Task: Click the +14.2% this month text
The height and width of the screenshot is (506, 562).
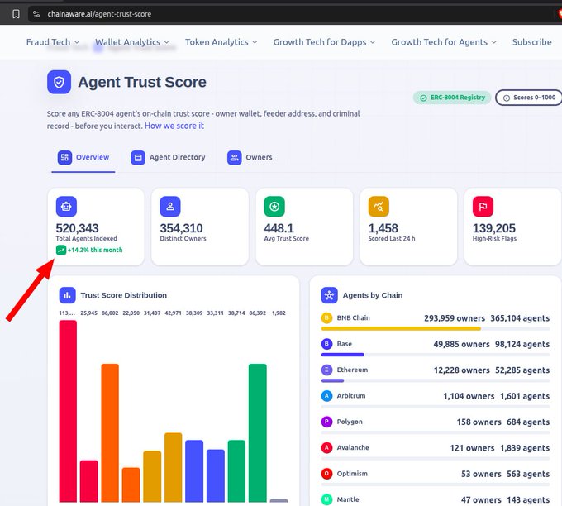Action: tap(95, 250)
